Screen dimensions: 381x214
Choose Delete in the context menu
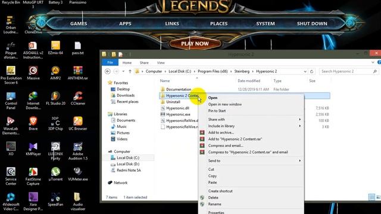tap(251, 197)
